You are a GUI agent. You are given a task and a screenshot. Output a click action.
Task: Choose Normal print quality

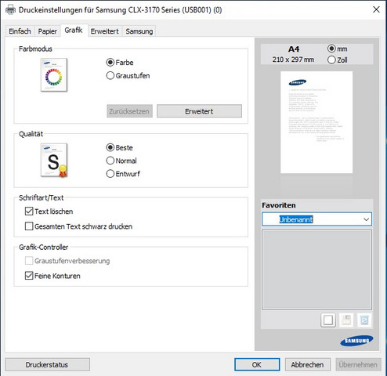point(110,161)
